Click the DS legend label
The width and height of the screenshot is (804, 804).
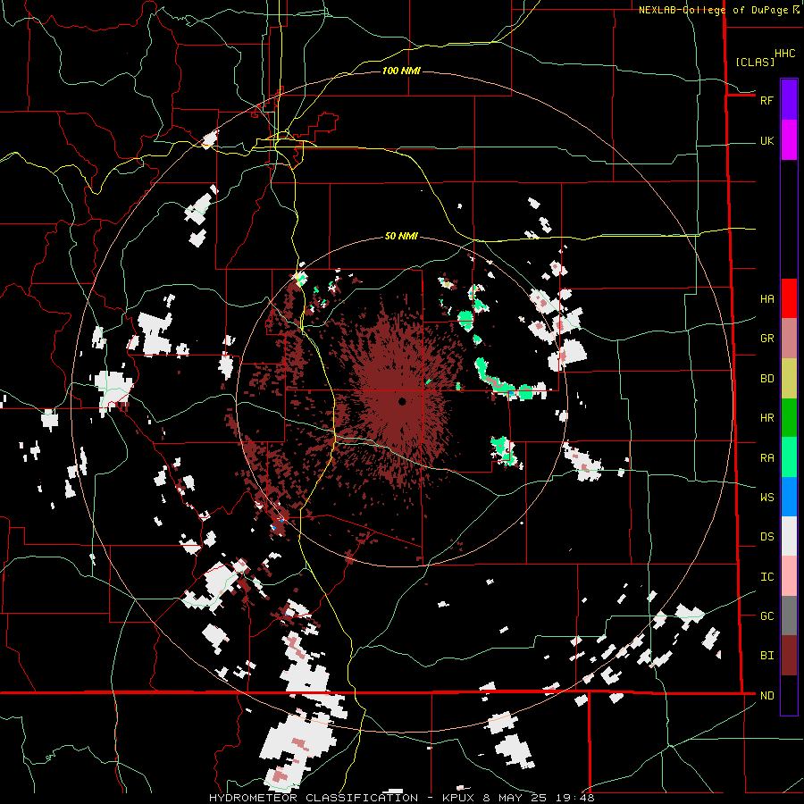[766, 536]
